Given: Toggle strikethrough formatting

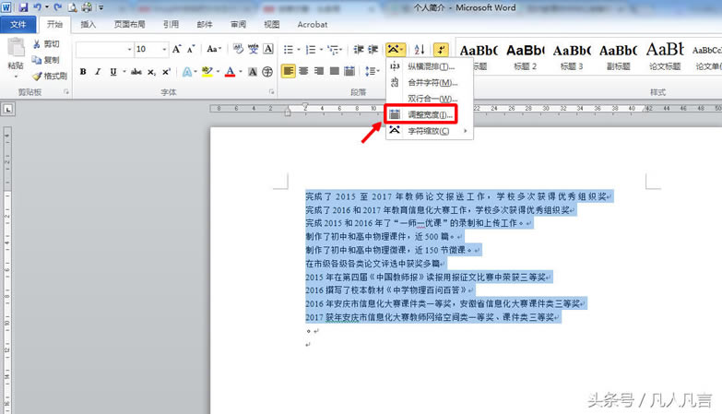Looking at the screenshot, I should [x=136, y=72].
